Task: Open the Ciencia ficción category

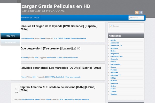Action: point(117,56)
